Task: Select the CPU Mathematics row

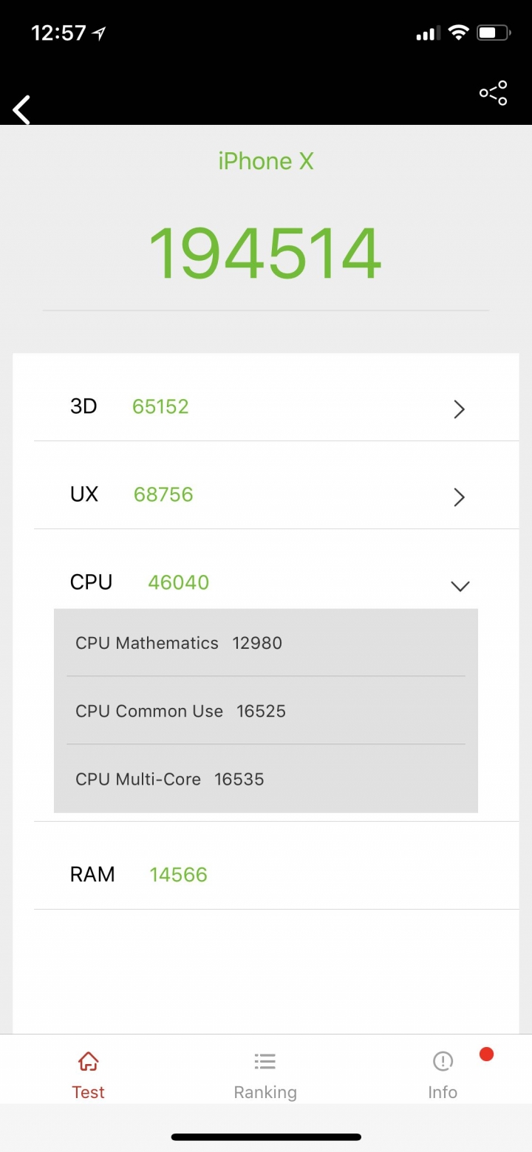Action: coord(266,643)
